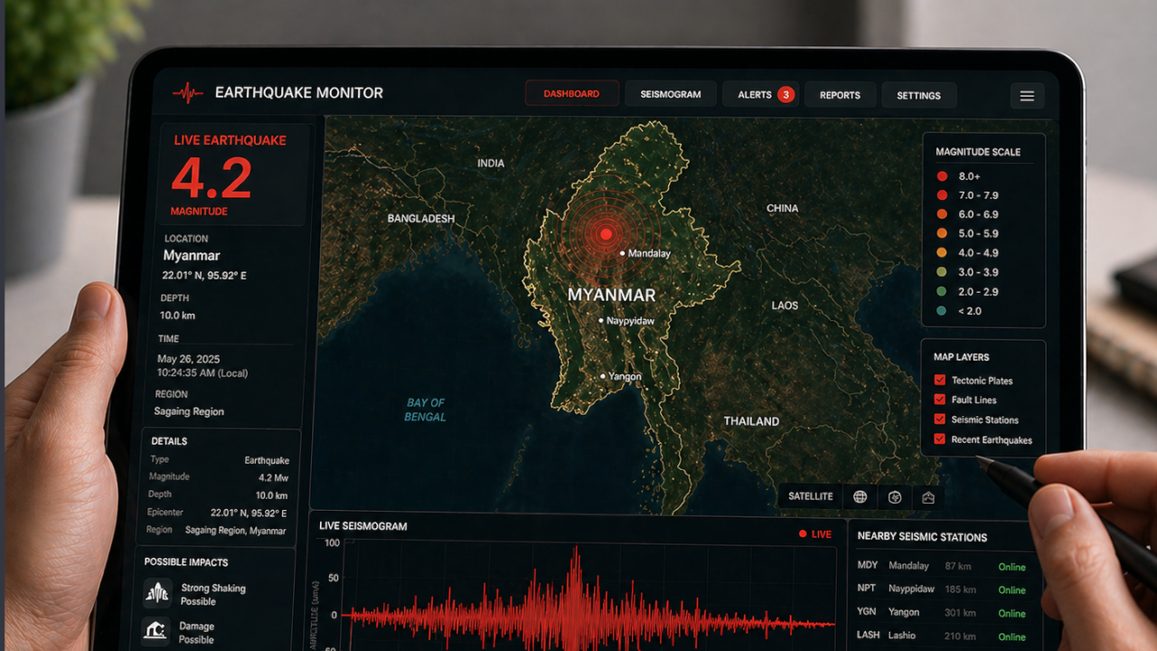Click the Myanmar location name
The width and height of the screenshot is (1157, 651).
pyautogui.click(x=192, y=256)
